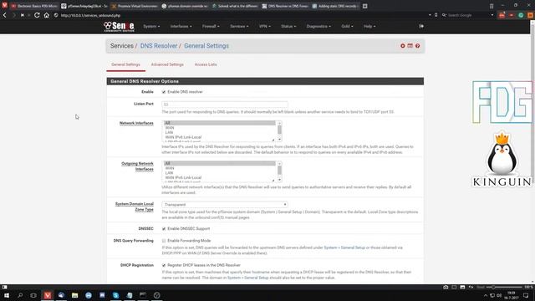Open the Firewall dropdown menu
Screen dimensions: 535x301
(211, 26)
